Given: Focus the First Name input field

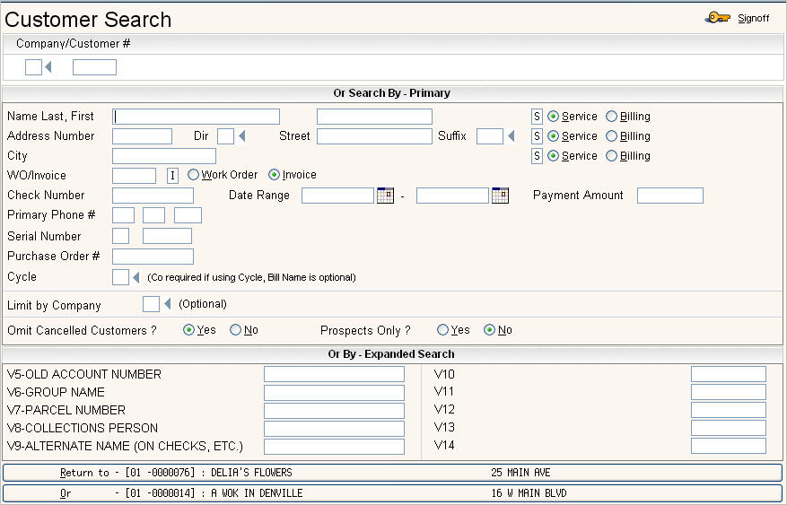Looking at the screenshot, I should (x=374, y=117).
